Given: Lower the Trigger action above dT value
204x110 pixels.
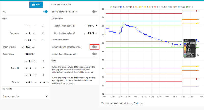Looking at the screenshot, I should point(84,26).
